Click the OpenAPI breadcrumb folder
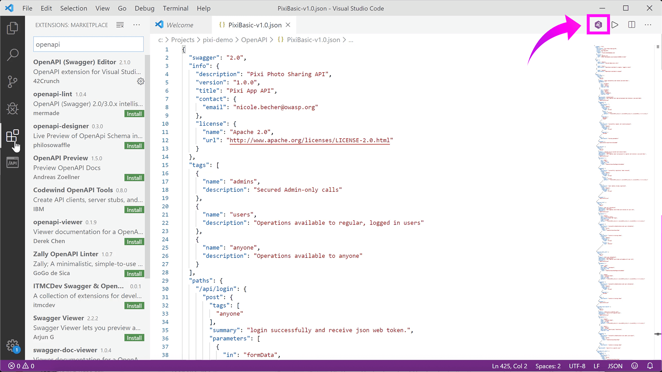 (254, 40)
